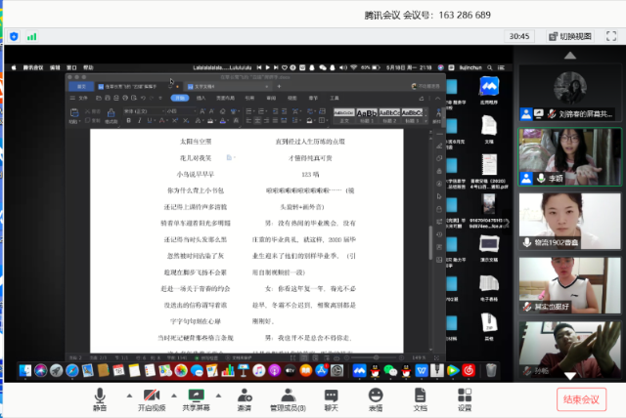Open the arrow beside Share Screen
Screen dimensions: 626x418
(x=218, y=396)
